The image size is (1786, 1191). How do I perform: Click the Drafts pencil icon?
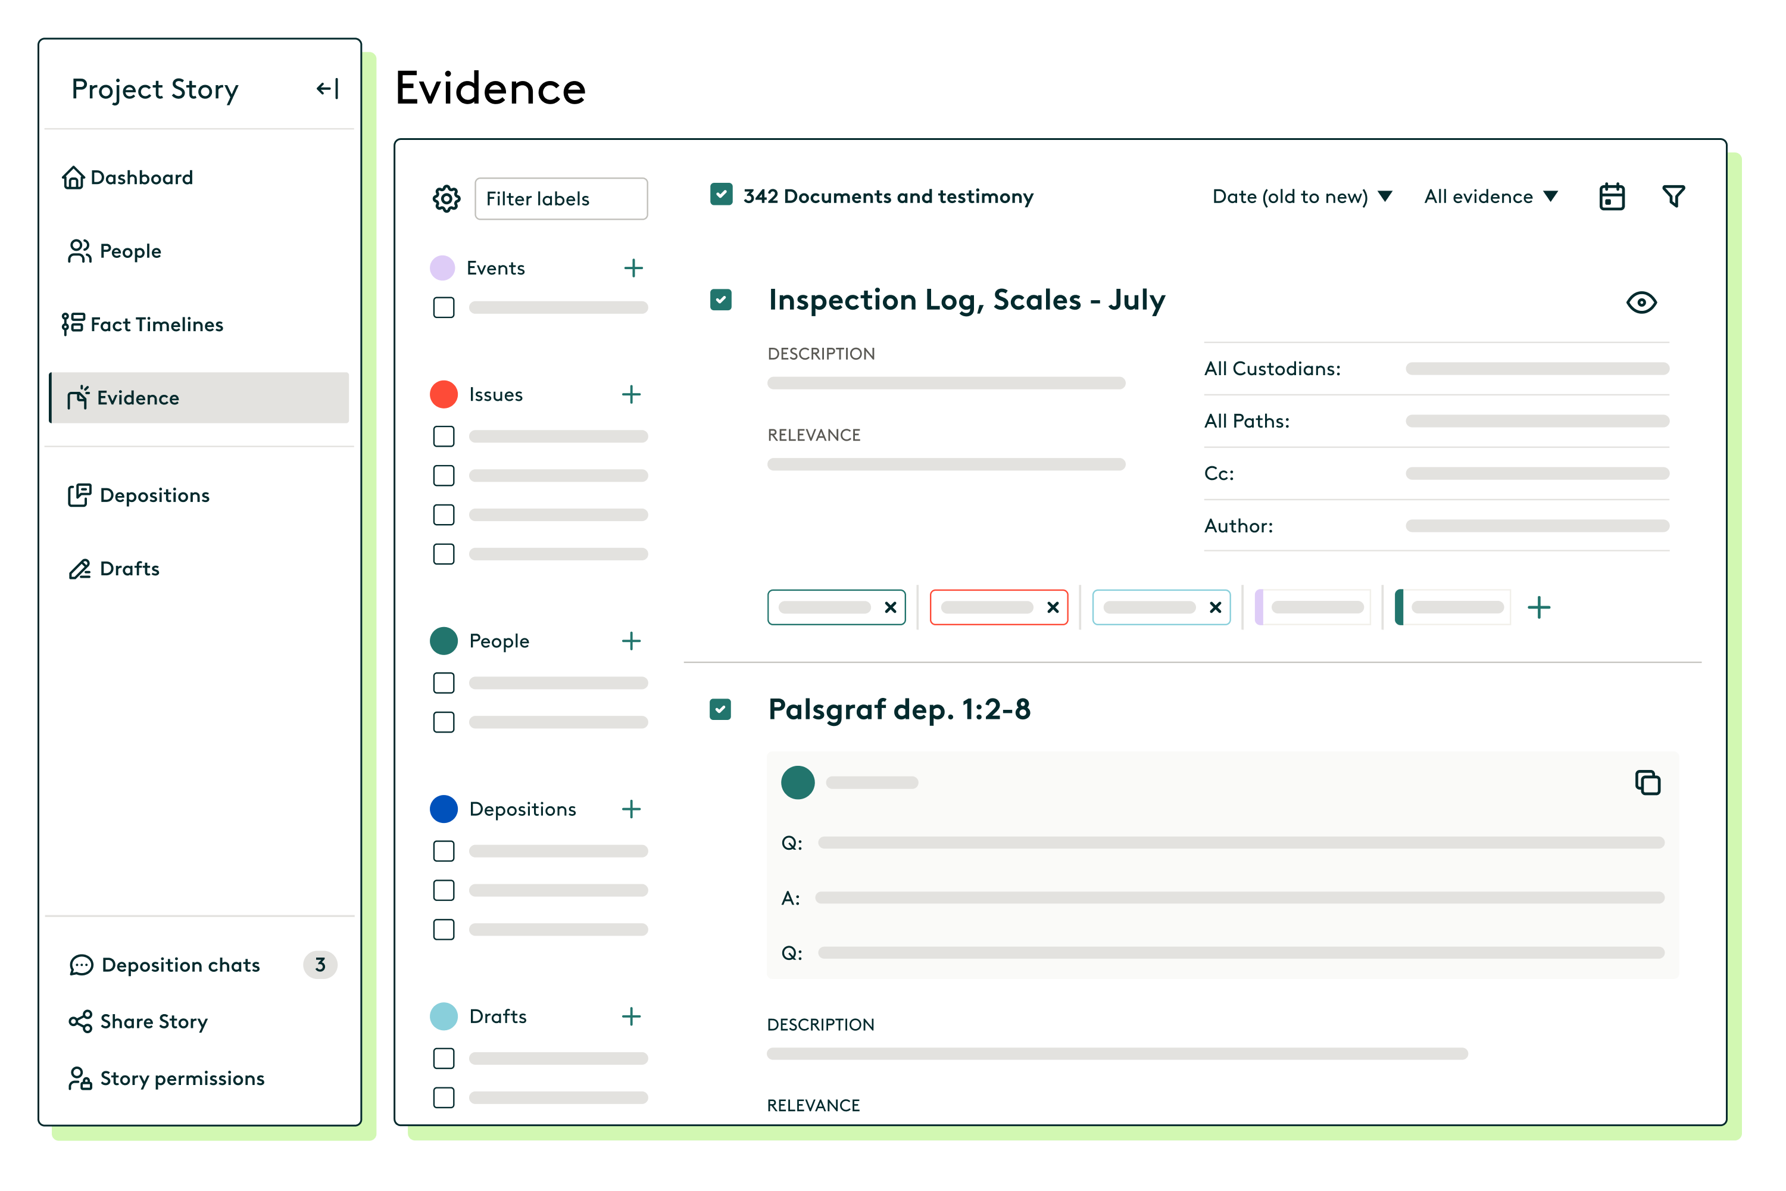pyautogui.click(x=79, y=569)
